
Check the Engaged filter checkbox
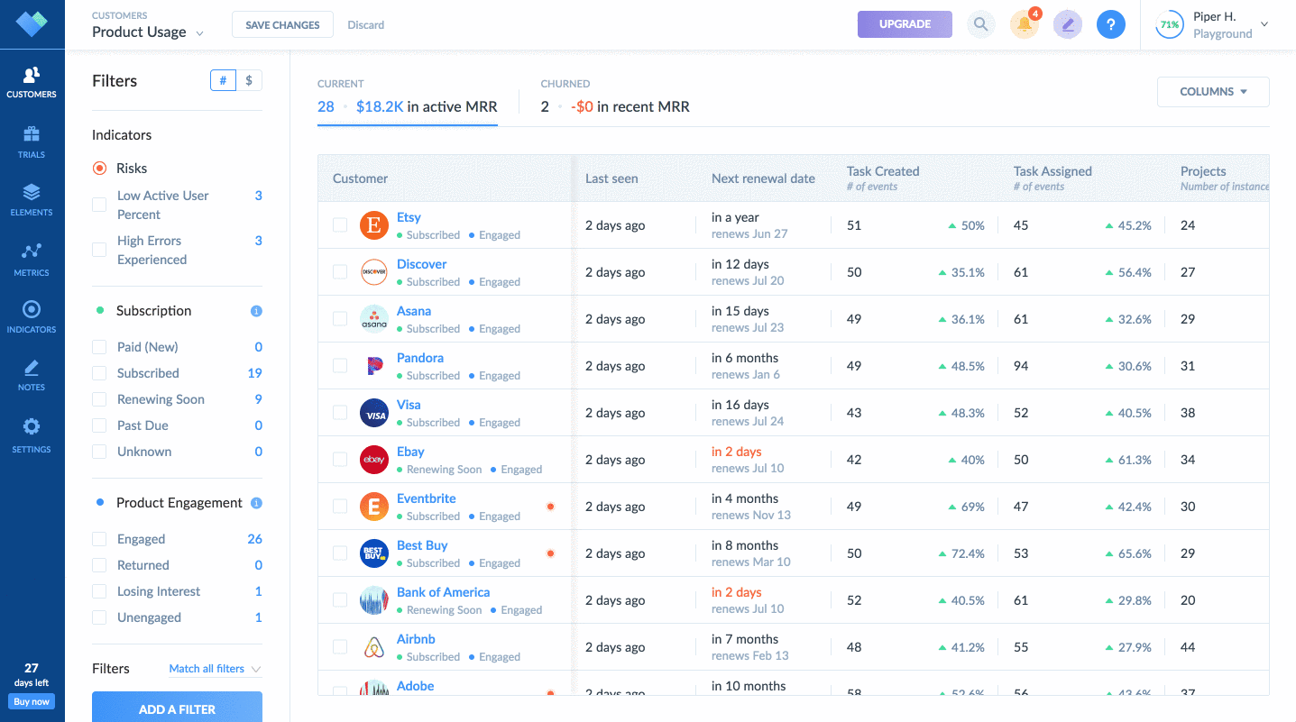point(99,539)
